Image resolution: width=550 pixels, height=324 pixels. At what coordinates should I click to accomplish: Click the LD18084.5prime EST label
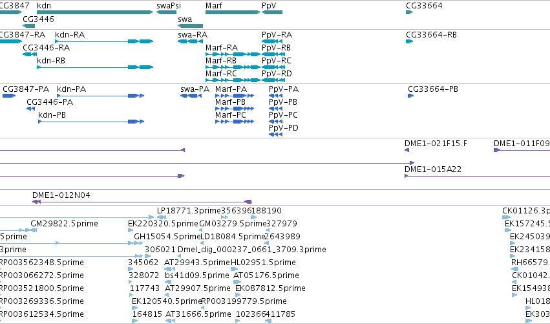tap(233, 237)
